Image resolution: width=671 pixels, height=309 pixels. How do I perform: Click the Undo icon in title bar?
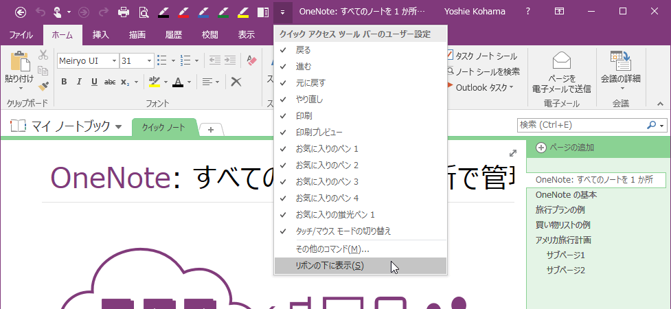point(41,12)
